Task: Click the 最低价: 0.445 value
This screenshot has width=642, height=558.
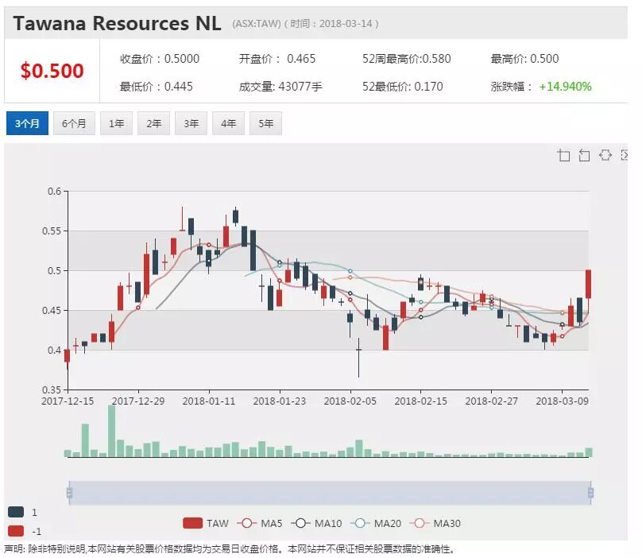Action: click(157, 87)
